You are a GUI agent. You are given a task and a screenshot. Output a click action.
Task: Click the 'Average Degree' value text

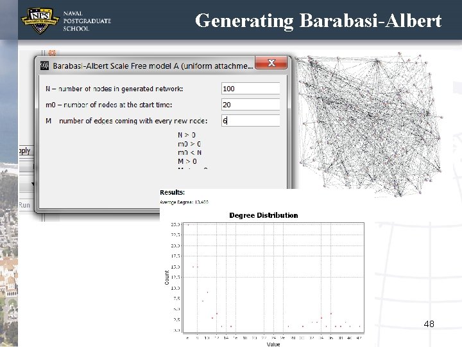pyautogui.click(x=184, y=202)
